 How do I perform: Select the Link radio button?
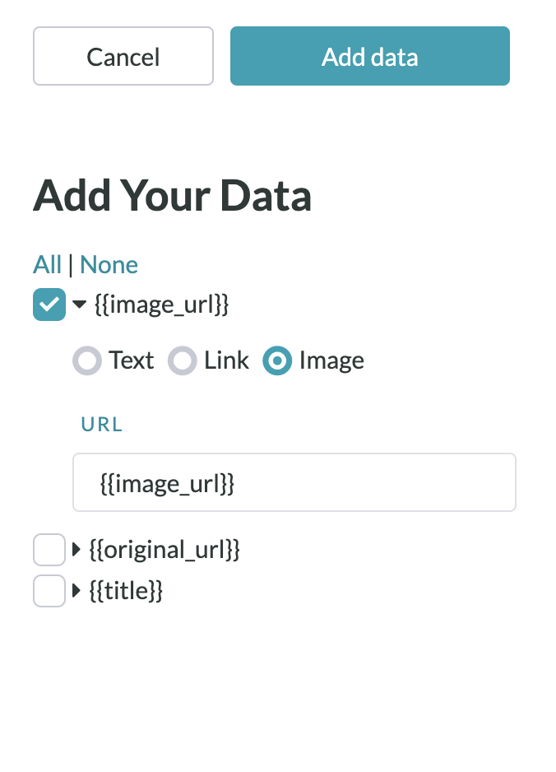(183, 360)
